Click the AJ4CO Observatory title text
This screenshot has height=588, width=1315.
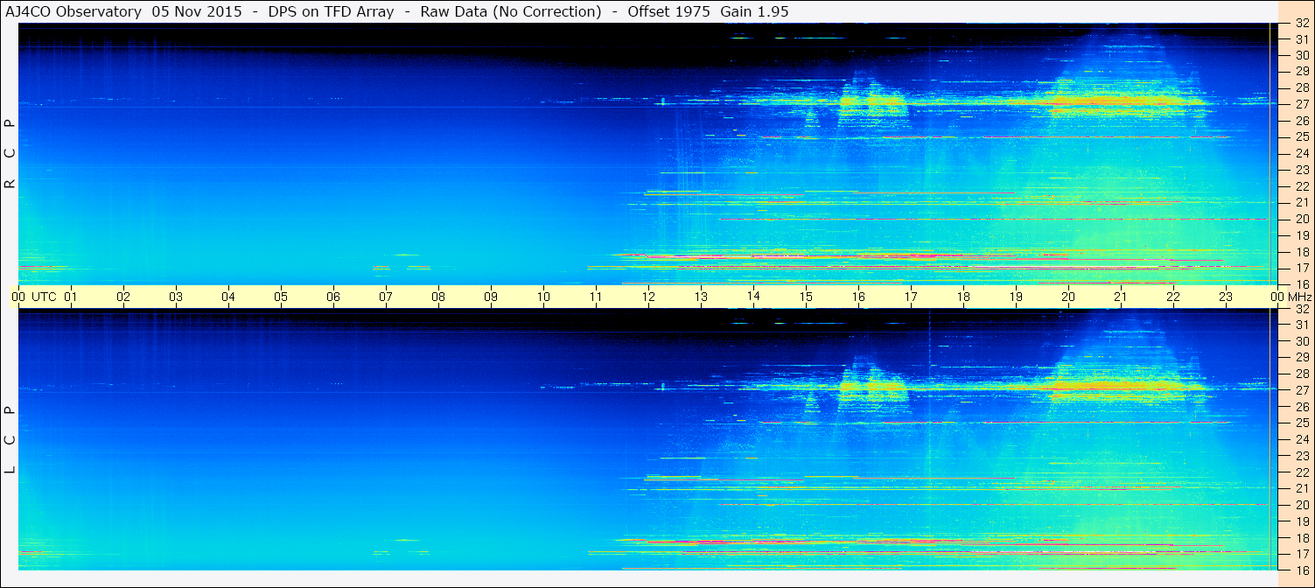[x=75, y=11]
